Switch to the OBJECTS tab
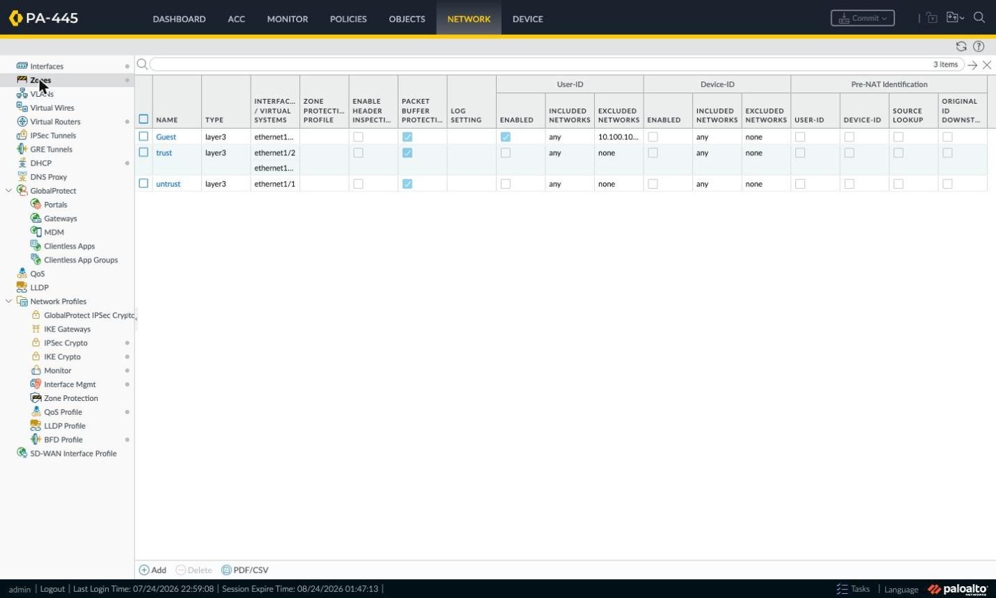This screenshot has width=996, height=598. click(407, 19)
